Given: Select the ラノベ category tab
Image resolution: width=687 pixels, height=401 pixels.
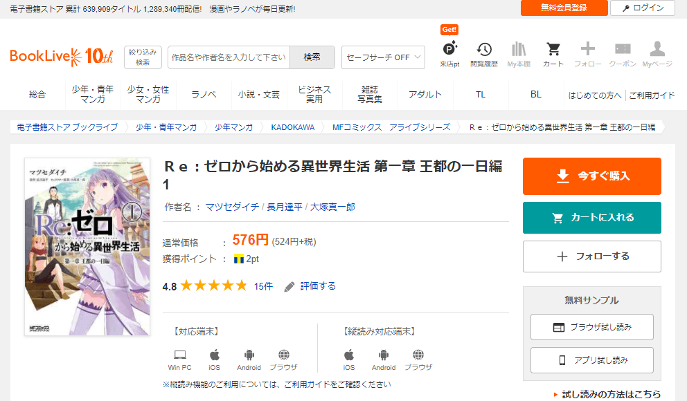Looking at the screenshot, I should coord(204,95).
